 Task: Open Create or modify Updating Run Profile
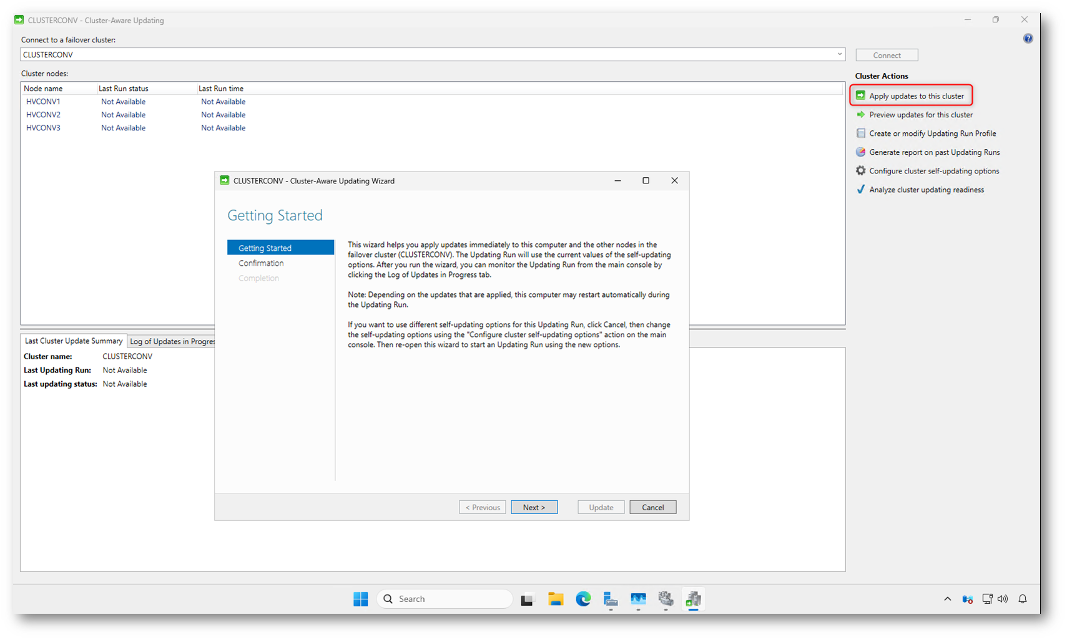pyautogui.click(x=933, y=133)
